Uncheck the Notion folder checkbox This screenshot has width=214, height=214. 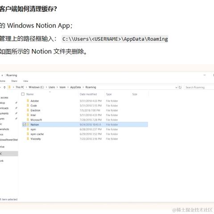(x=25, y=124)
